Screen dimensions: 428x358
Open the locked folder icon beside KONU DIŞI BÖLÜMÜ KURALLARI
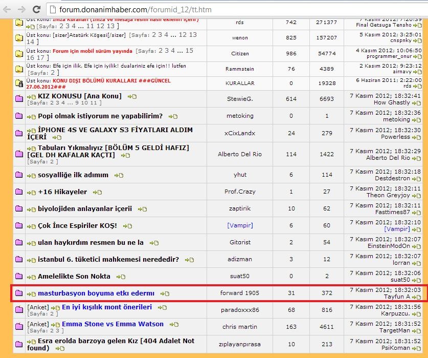coord(19,83)
